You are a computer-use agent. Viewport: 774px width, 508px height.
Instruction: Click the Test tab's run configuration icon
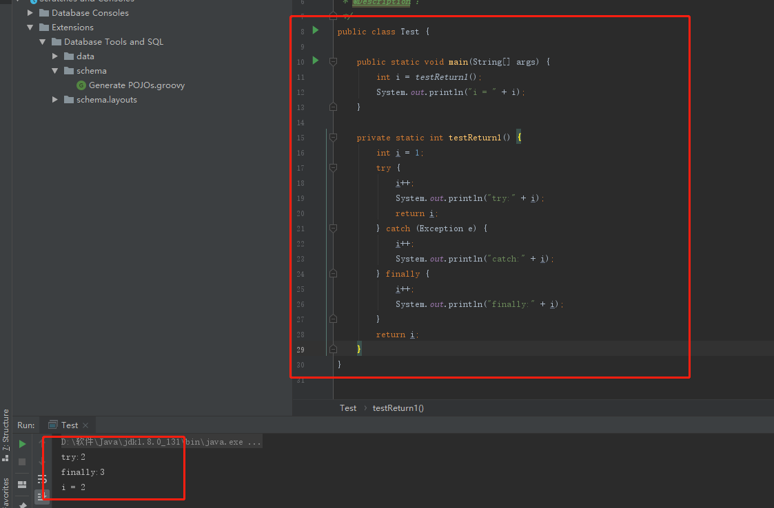click(53, 425)
